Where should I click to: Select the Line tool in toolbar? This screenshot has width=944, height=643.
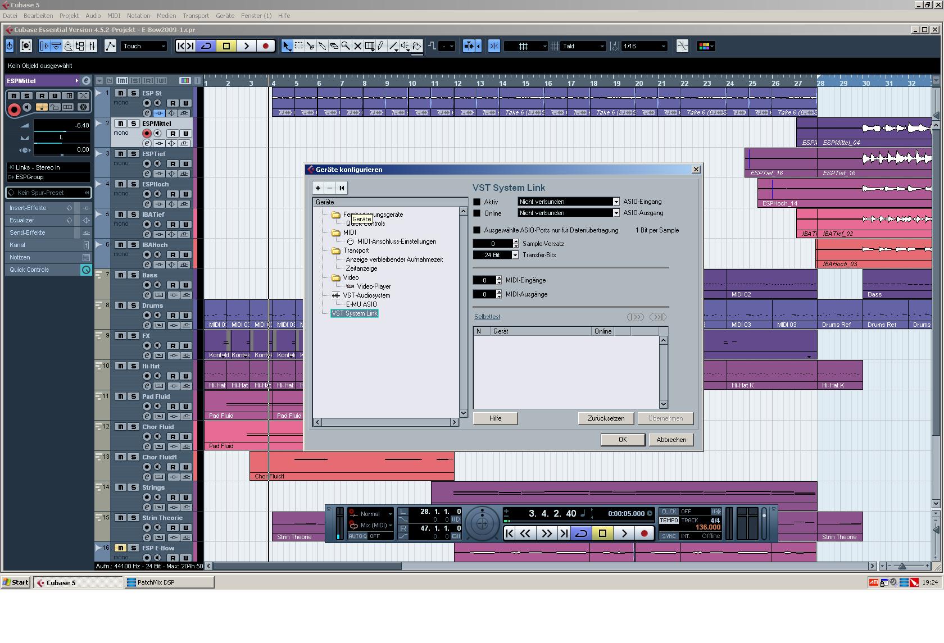[393, 46]
